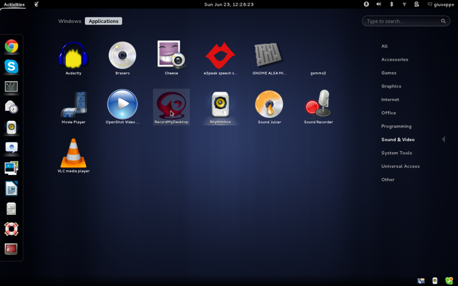
Task: Open the mail clock icon in dash
Action: (x=11, y=107)
